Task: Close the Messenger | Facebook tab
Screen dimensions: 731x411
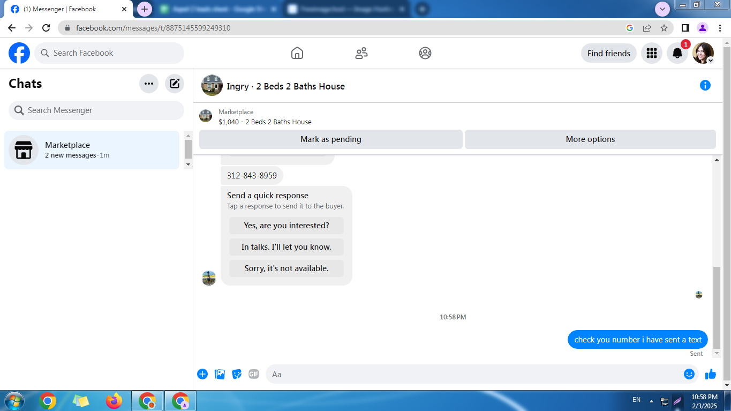Action: coord(124,9)
